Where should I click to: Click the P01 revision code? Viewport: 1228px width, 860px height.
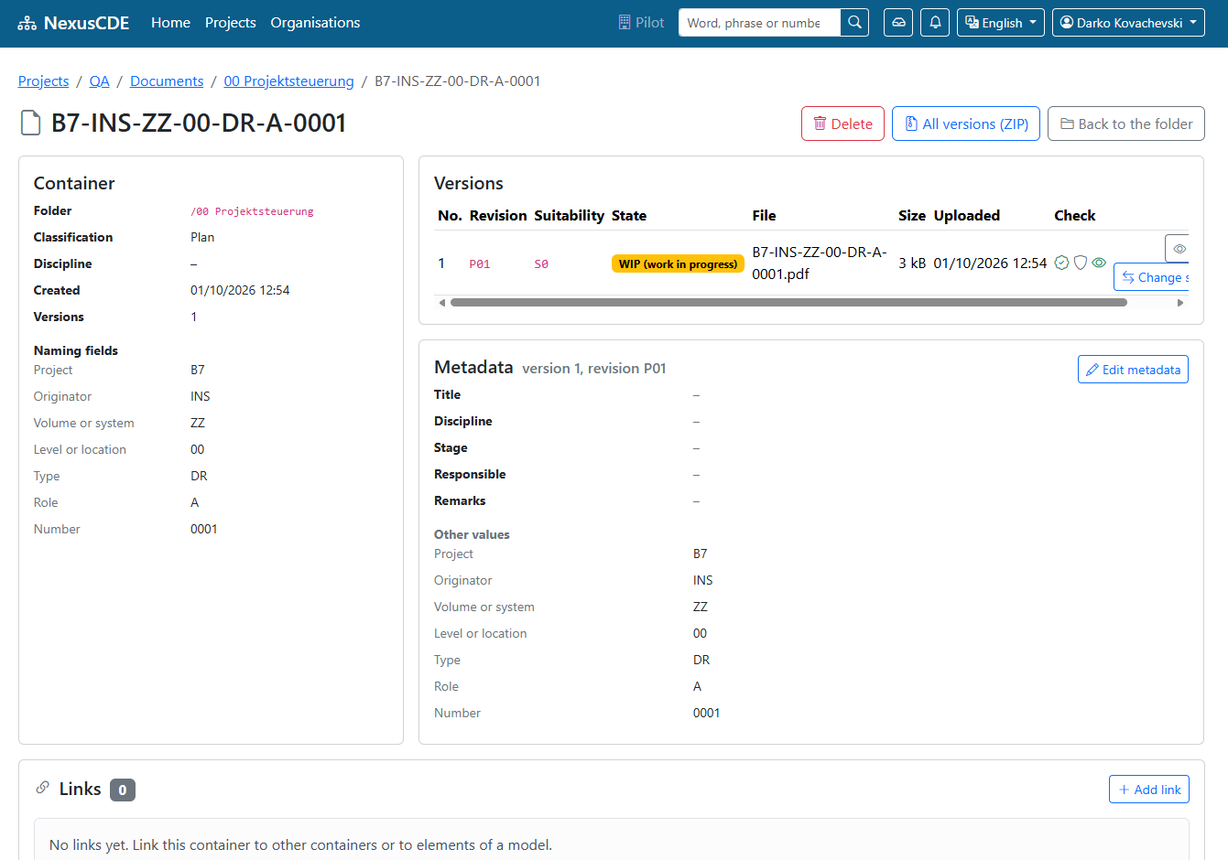pyautogui.click(x=480, y=263)
